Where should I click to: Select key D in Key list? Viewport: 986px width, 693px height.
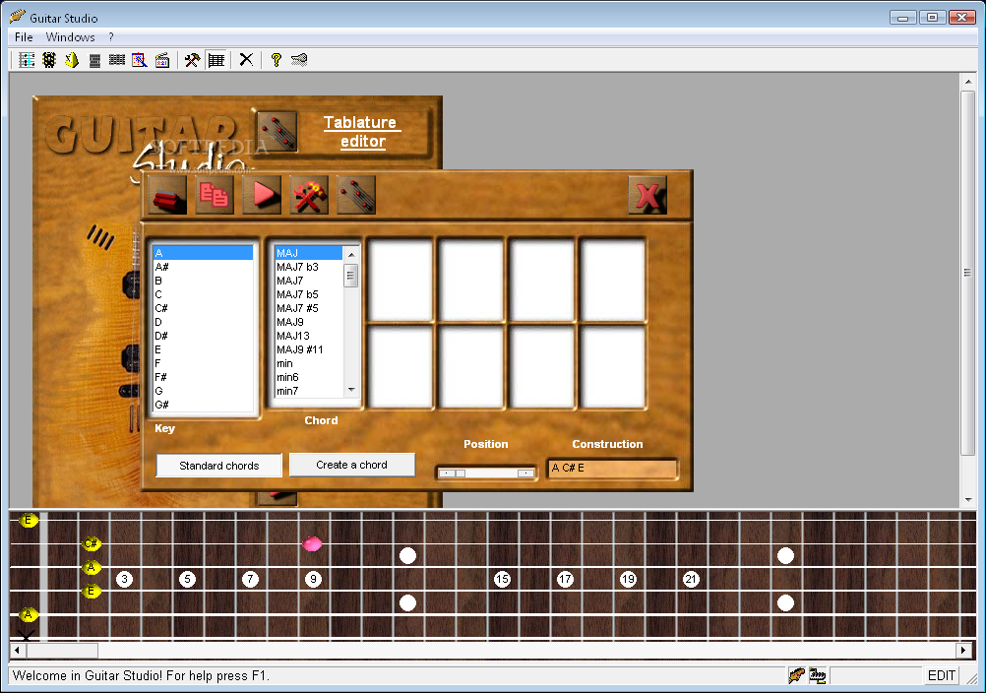click(203, 322)
